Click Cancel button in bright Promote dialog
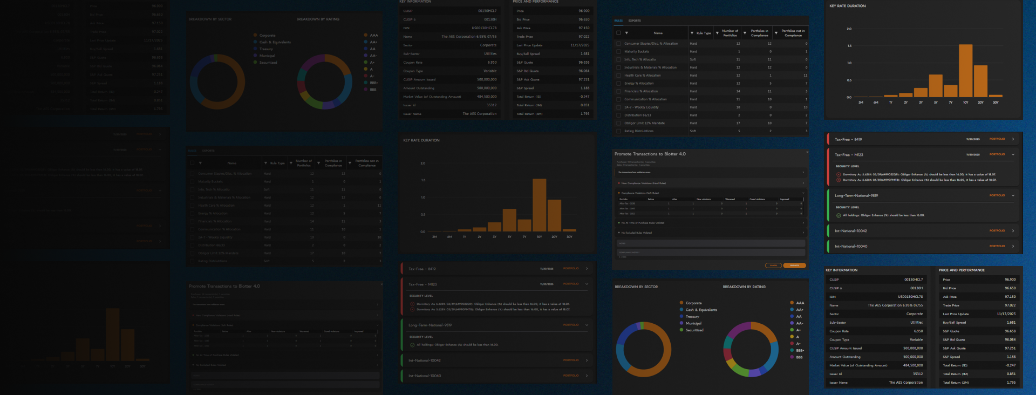1036x395 pixels. 773,265
